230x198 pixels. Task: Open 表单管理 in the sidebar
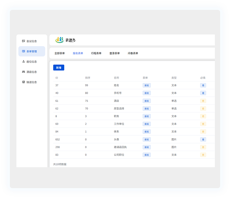pyautogui.click(x=32, y=51)
